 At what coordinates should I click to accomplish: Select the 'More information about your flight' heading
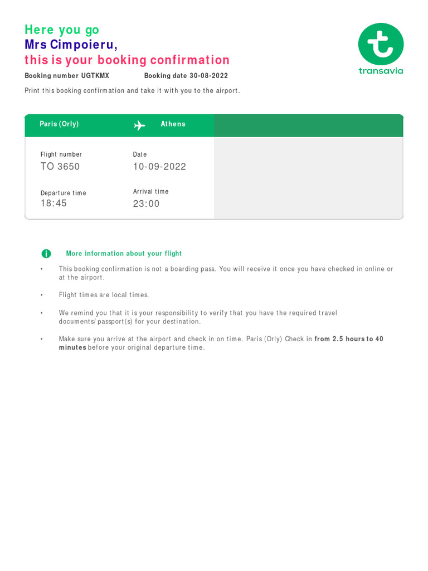(x=124, y=254)
